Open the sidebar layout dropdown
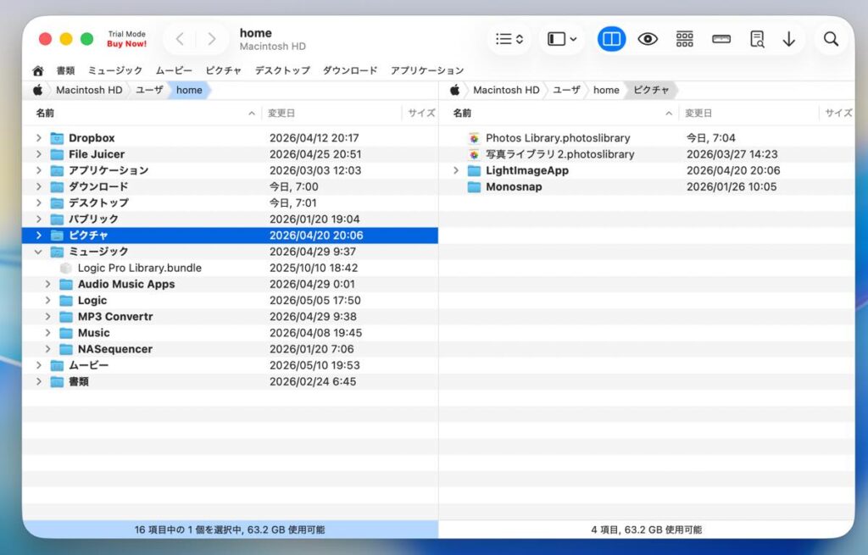This screenshot has height=555, width=868. pos(562,39)
